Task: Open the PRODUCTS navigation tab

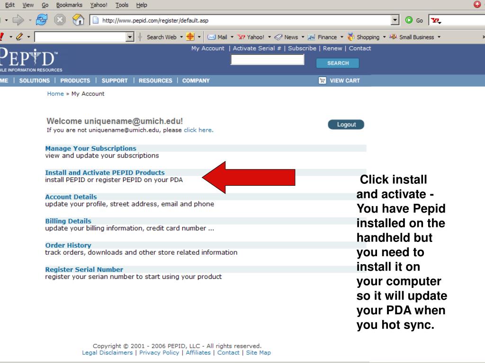Action: [x=75, y=80]
